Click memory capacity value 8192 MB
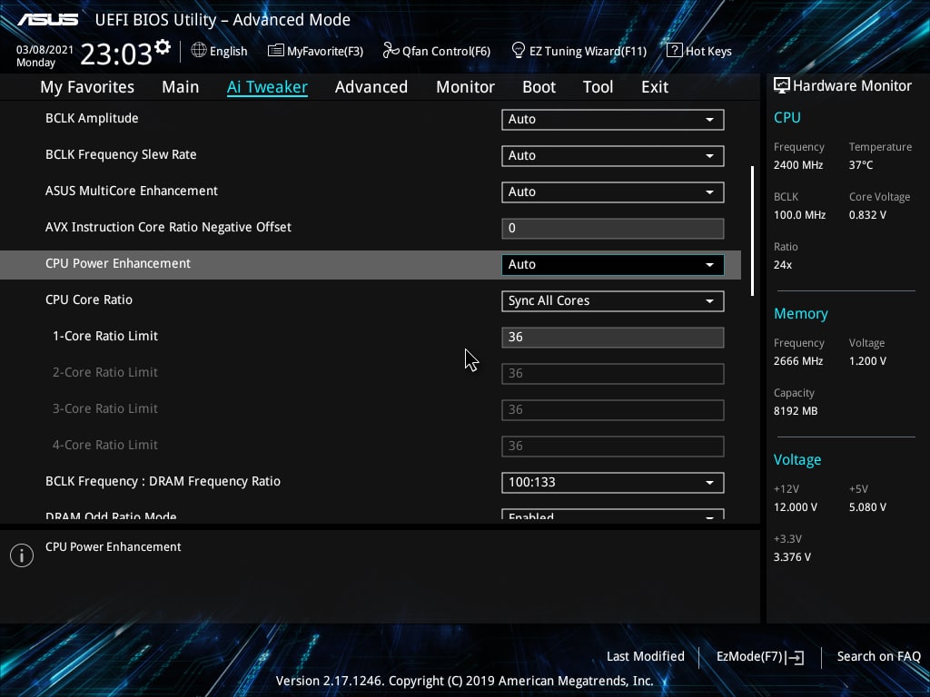930x697 pixels. pyautogui.click(x=796, y=411)
